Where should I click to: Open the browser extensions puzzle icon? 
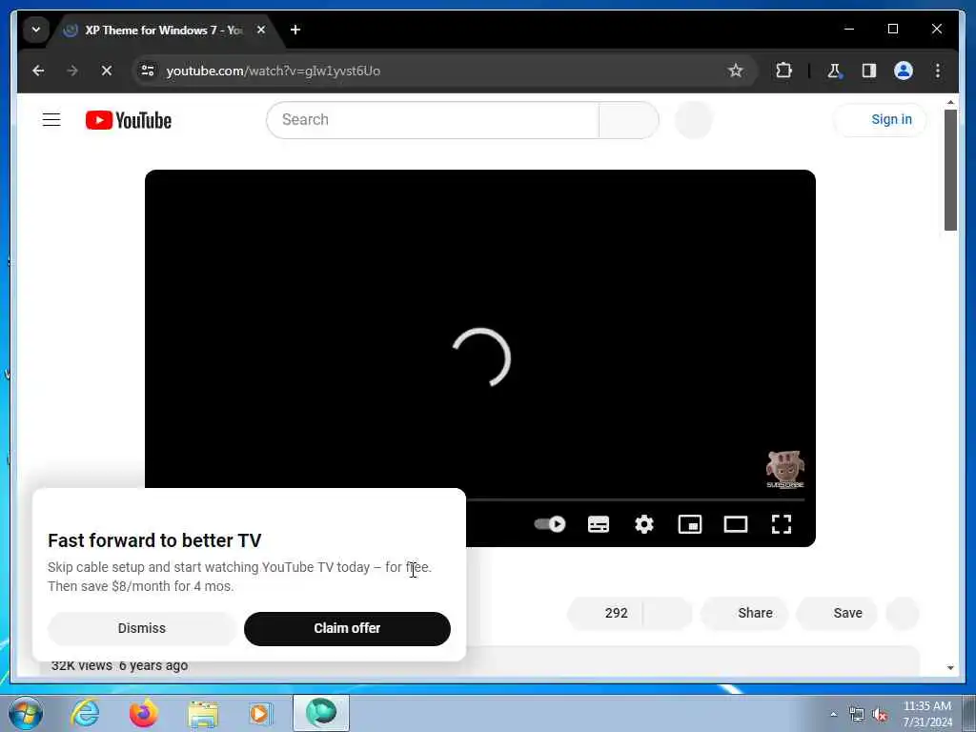[x=783, y=71]
